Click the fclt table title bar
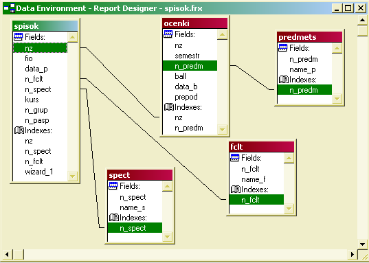369x263 pixels. (x=261, y=147)
